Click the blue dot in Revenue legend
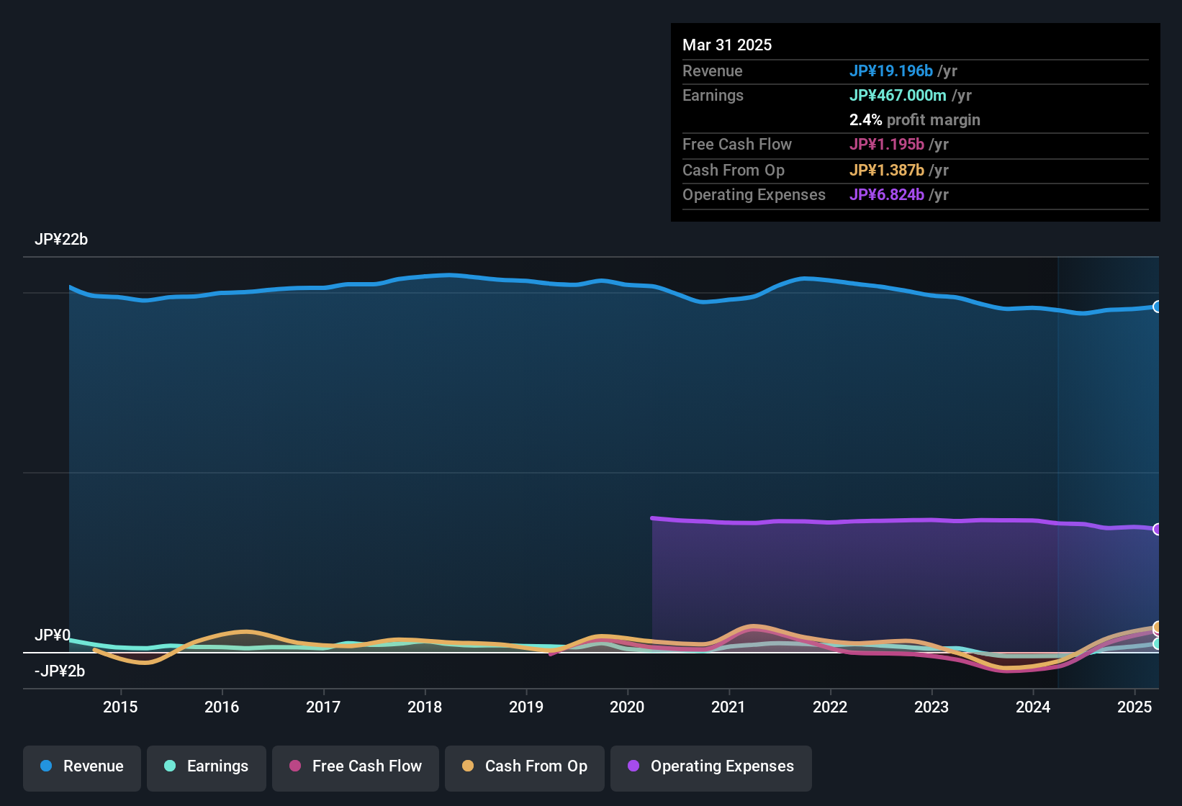The height and width of the screenshot is (806, 1182). click(x=46, y=766)
